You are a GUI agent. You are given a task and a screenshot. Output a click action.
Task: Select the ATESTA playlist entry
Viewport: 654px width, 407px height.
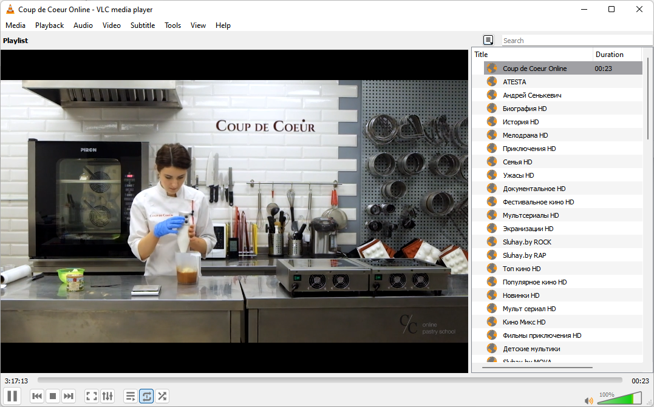tap(563, 82)
